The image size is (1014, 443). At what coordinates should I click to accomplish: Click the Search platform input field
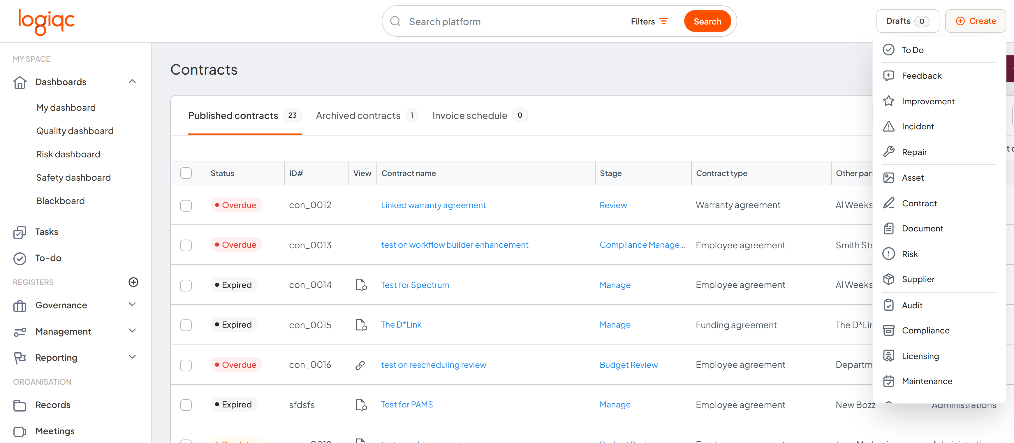click(x=512, y=21)
